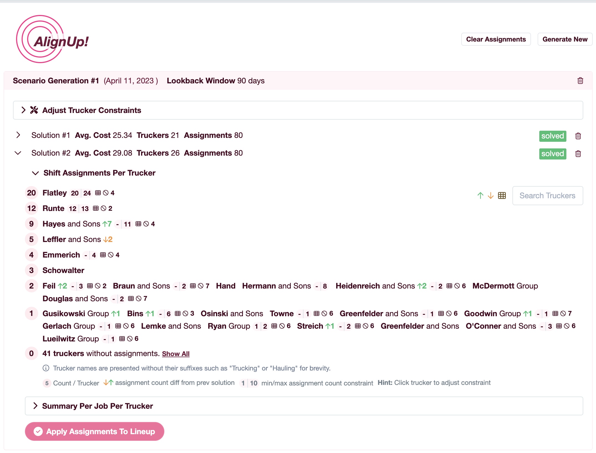This screenshot has width=596, height=453.
Task: Click the count badge 20 beside Flatley
Action: point(31,193)
